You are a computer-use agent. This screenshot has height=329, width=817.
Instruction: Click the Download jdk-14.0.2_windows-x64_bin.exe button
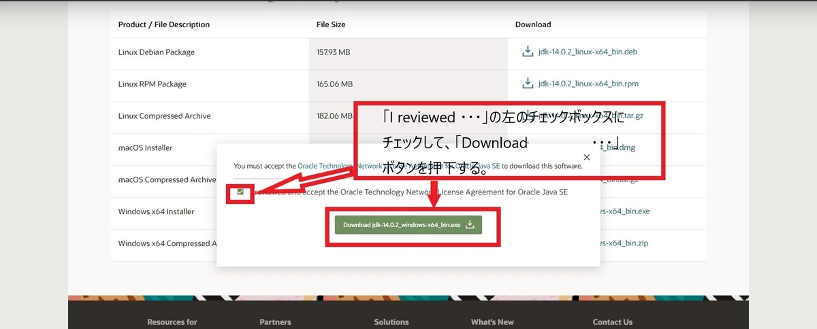408,225
